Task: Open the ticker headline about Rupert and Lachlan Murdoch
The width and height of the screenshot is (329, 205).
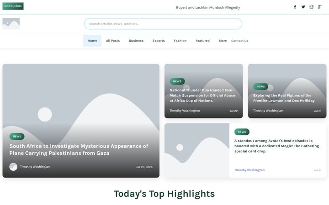Action: (x=208, y=8)
